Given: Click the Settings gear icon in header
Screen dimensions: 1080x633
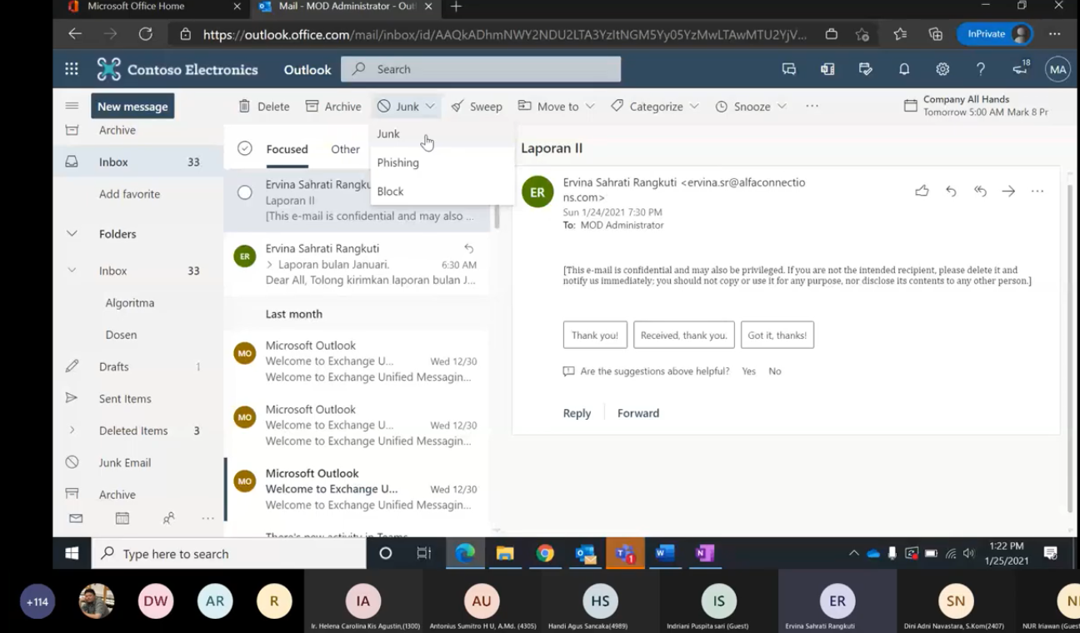Looking at the screenshot, I should pos(942,69).
